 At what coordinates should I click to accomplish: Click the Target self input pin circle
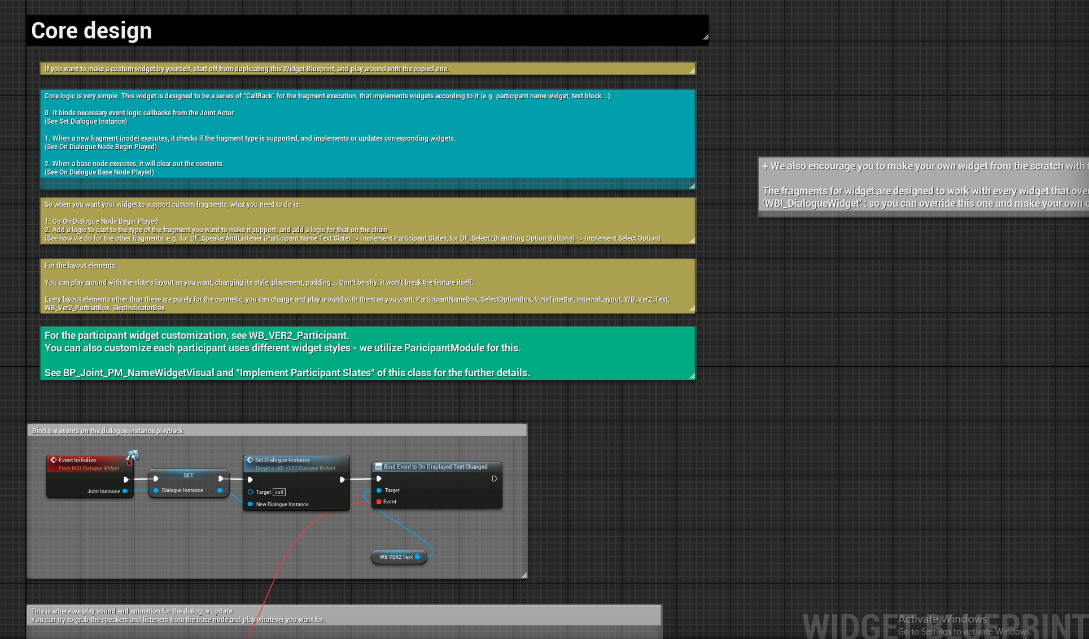click(251, 492)
